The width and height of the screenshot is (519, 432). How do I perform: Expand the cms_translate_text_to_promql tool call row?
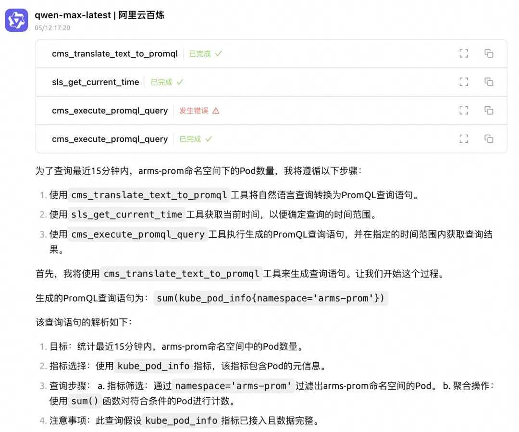click(115, 54)
